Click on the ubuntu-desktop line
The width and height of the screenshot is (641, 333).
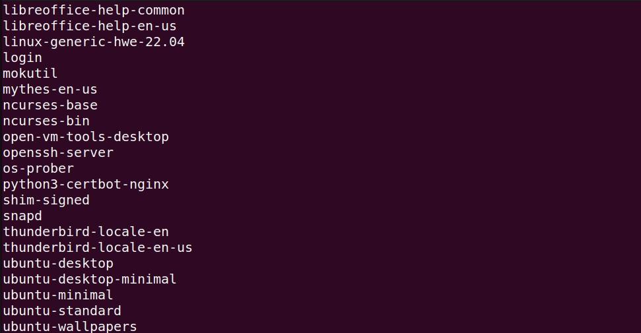point(58,264)
